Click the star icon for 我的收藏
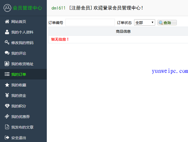The height and width of the screenshot is (142, 188). [7, 85]
